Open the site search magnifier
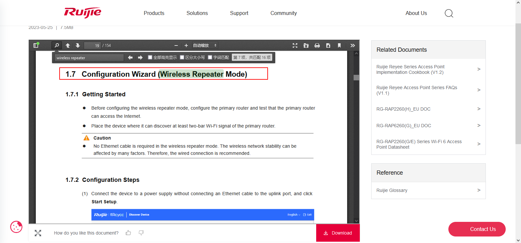This screenshot has height=243, width=521. pyautogui.click(x=449, y=13)
